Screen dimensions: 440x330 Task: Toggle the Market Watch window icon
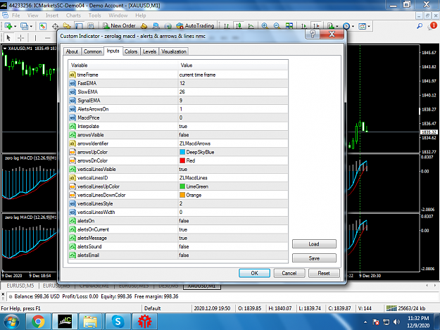point(43,26)
